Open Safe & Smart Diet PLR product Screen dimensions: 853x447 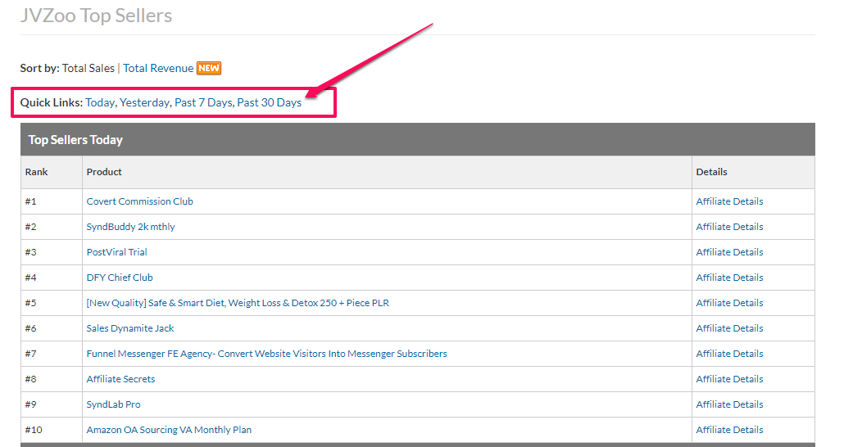(x=238, y=303)
